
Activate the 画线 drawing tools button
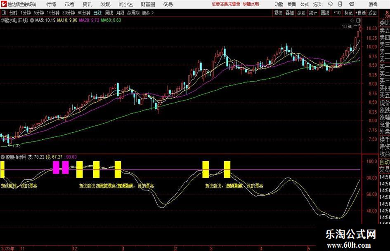[x=325, y=13]
